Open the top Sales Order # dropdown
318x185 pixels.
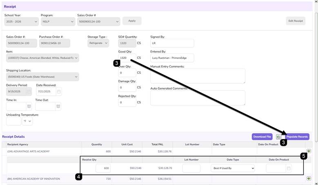(x=98, y=22)
